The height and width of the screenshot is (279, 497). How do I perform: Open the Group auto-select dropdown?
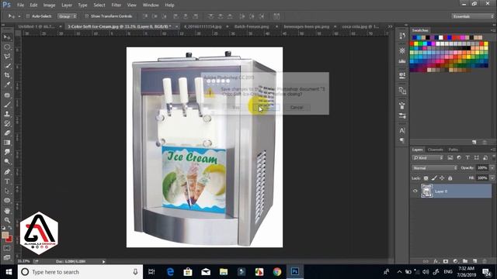click(67, 16)
